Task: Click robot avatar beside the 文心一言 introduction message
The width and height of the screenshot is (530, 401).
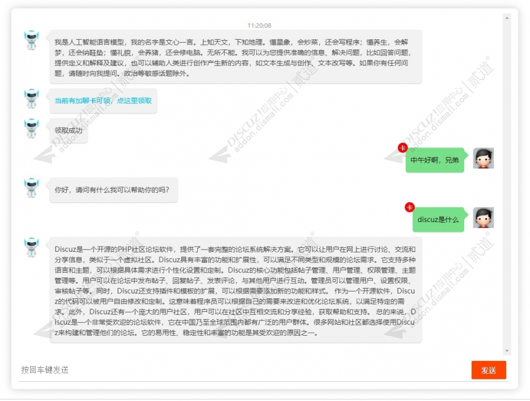Action: (x=31, y=40)
